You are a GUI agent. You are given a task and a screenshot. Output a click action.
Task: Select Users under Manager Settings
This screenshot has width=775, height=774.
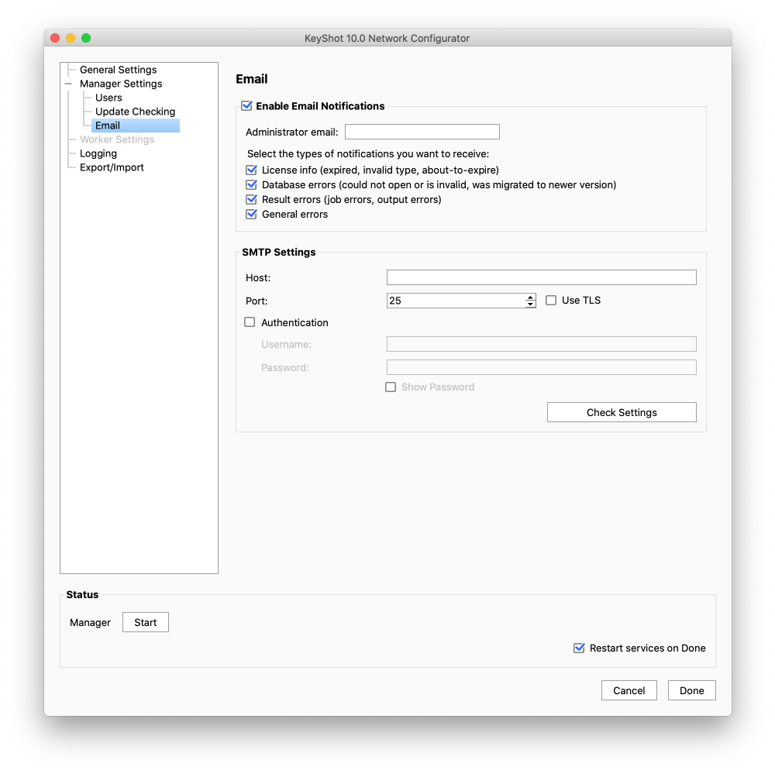click(108, 98)
